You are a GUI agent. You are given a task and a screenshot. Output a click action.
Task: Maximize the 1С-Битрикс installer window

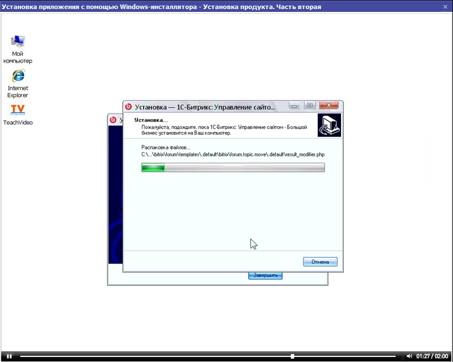point(310,105)
